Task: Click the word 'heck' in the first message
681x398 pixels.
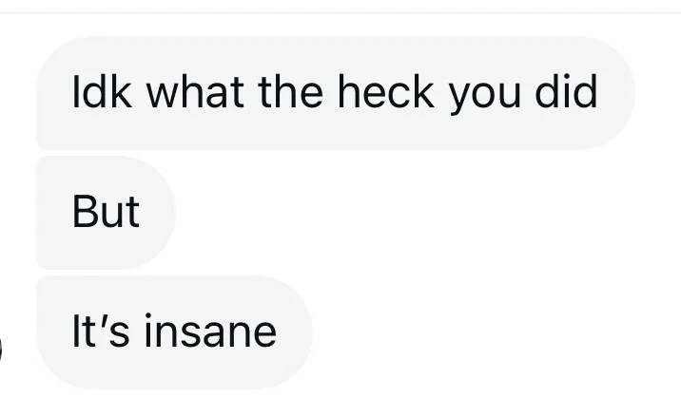Action: tap(385, 92)
